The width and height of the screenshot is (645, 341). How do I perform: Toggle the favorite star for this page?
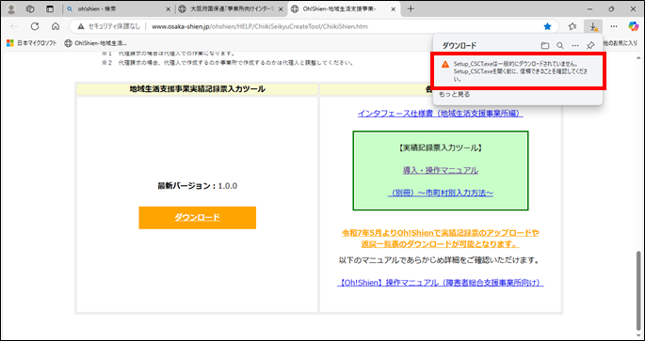click(x=547, y=26)
